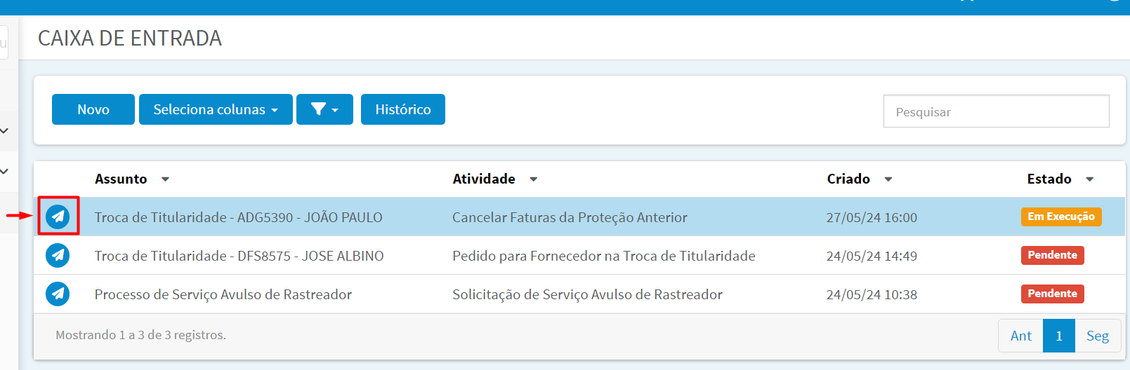Select Processo de Serviço Avulso de Rastreador row

coord(579,294)
